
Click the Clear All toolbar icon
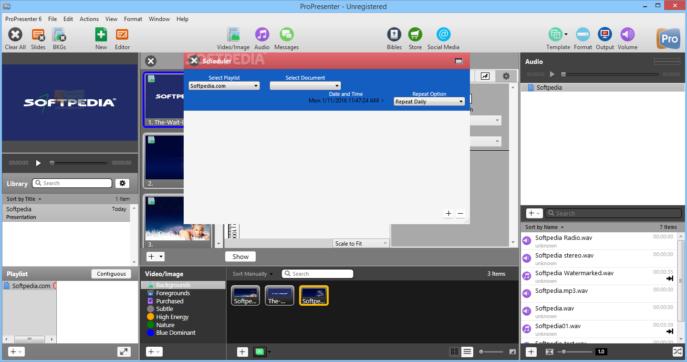15,35
